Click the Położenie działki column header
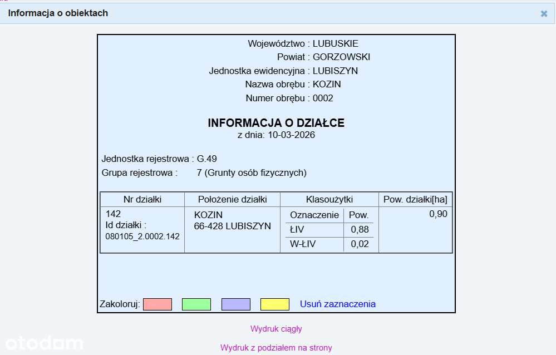The height and width of the screenshot is (355, 556). pos(232,200)
